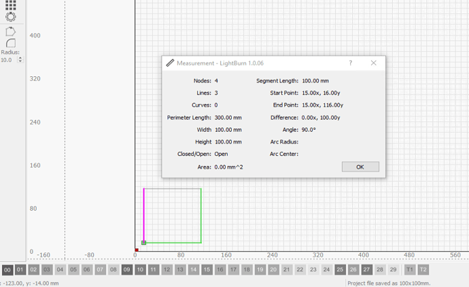Close the Measurement dialog
469x287 pixels.
373,63
